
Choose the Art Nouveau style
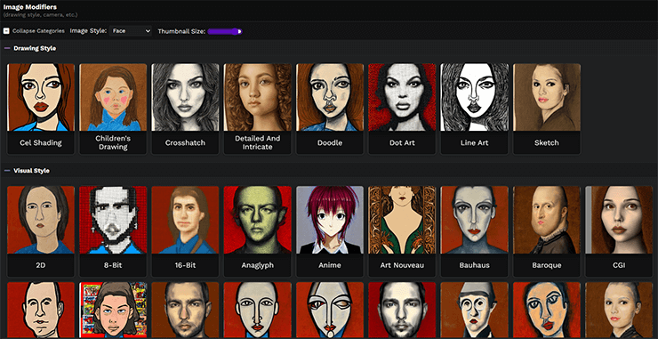pos(402,231)
